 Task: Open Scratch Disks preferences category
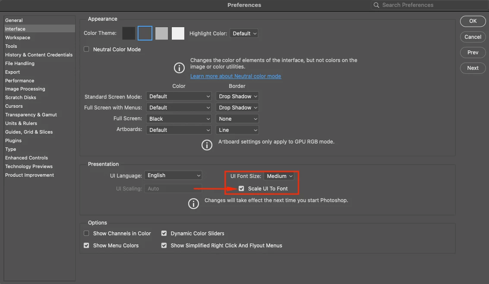point(39,97)
